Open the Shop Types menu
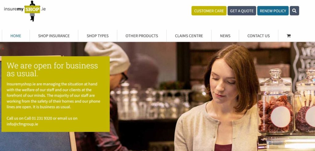Viewport: 315px width, 151px height. [x=98, y=36]
